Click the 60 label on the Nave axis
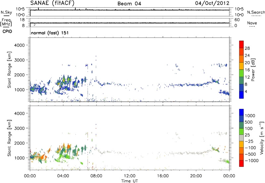Viewport: 265px width, 183px height. tap(237, 20)
